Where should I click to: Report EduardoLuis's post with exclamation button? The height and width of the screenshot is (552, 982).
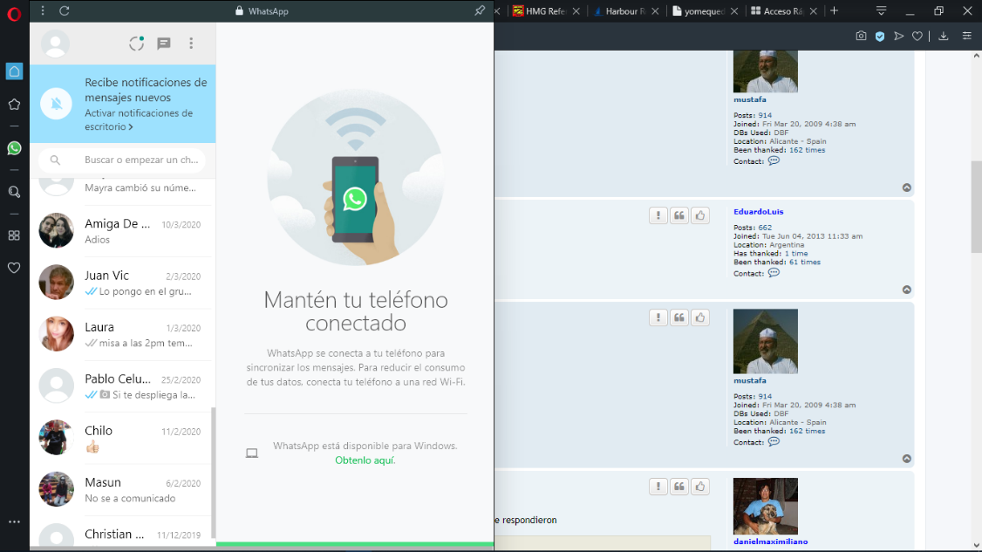[x=658, y=215]
